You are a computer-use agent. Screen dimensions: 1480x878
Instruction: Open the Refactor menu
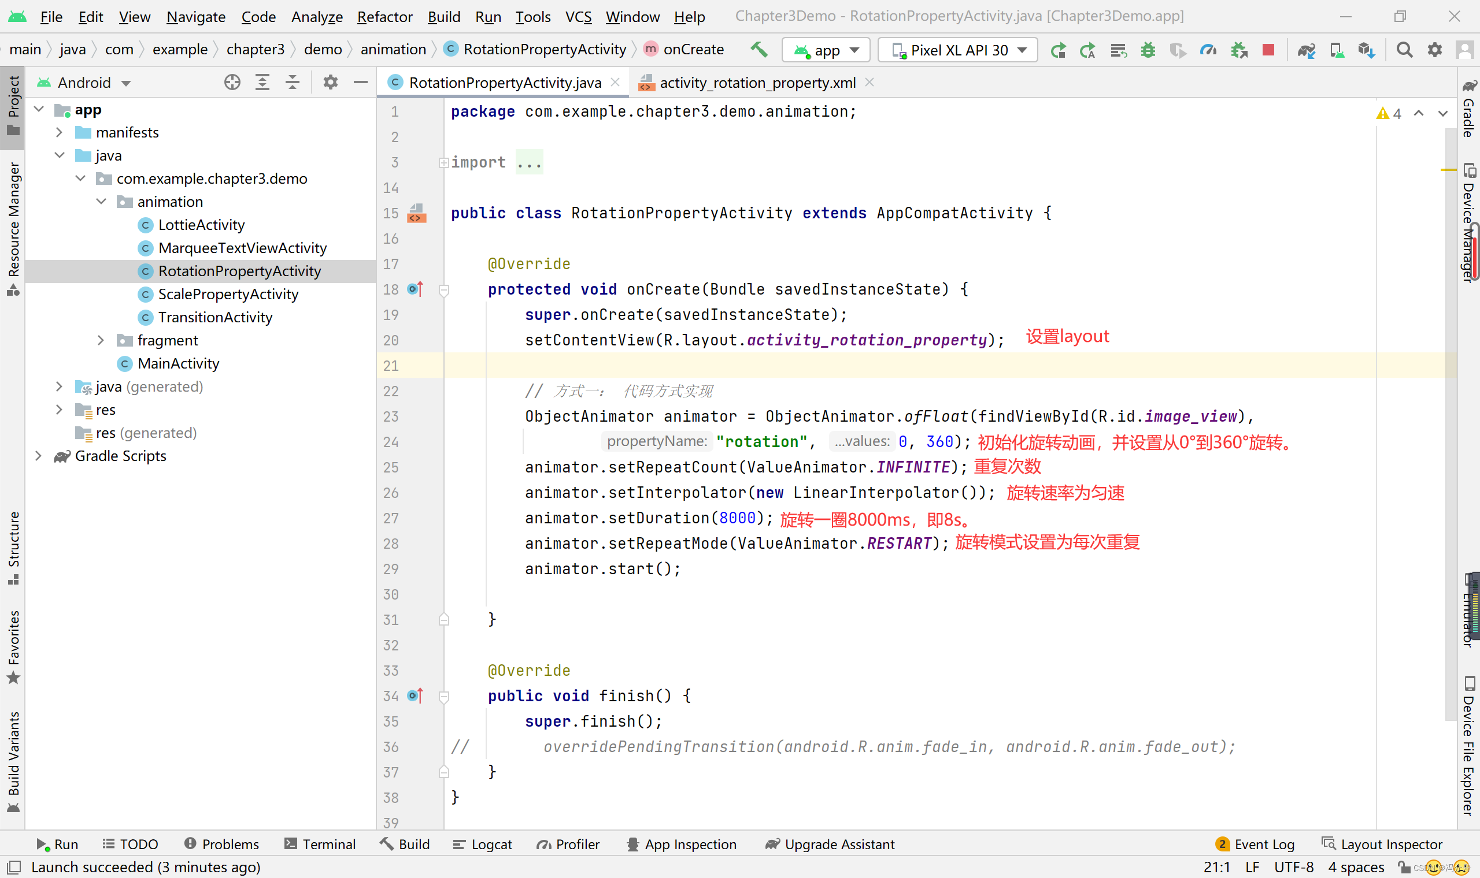(x=384, y=17)
